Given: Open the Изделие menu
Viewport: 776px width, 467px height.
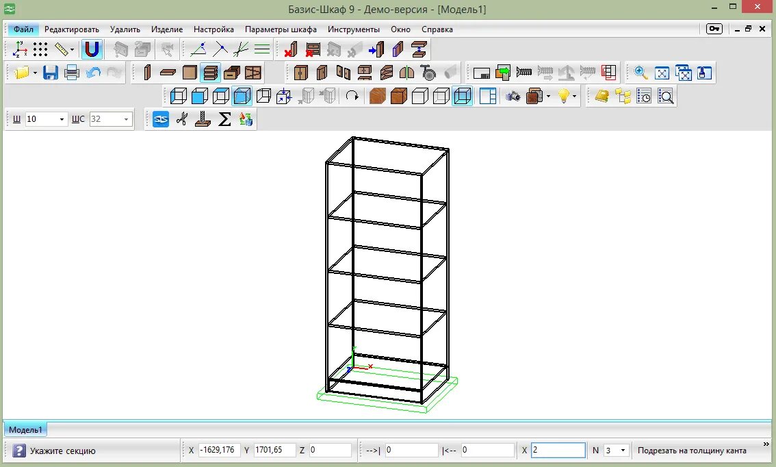Looking at the screenshot, I should [167, 29].
